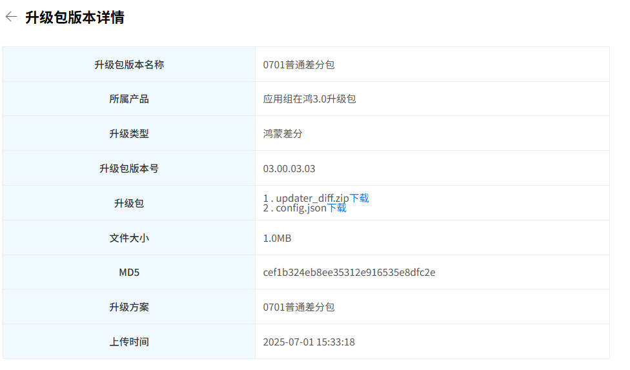Image resolution: width=630 pixels, height=370 pixels.
Task: Click the product value 应用组在鸿3.0升级包
Action: tap(309, 99)
